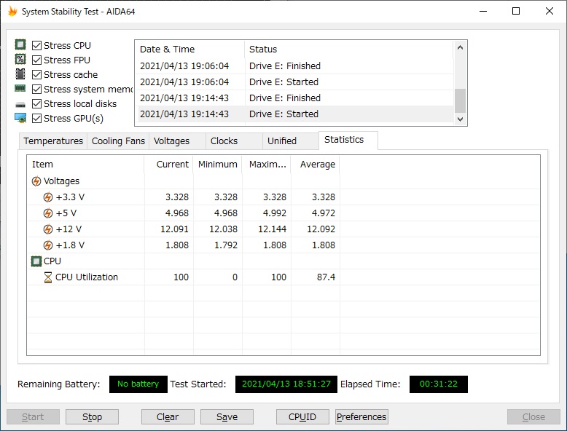Click the hourglass icon next to CPU Utilization
This screenshot has height=431, width=567.
[x=48, y=277]
